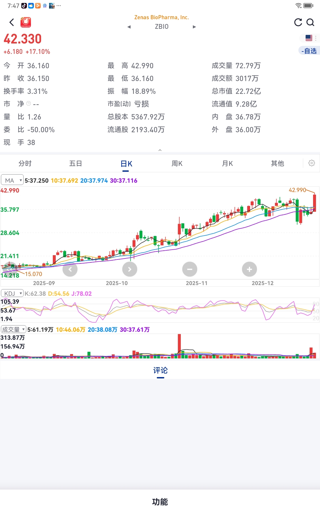Image resolution: width=320 pixels, height=512 pixels.
Task: Tap the current price 42.330
Action: (x=23, y=39)
